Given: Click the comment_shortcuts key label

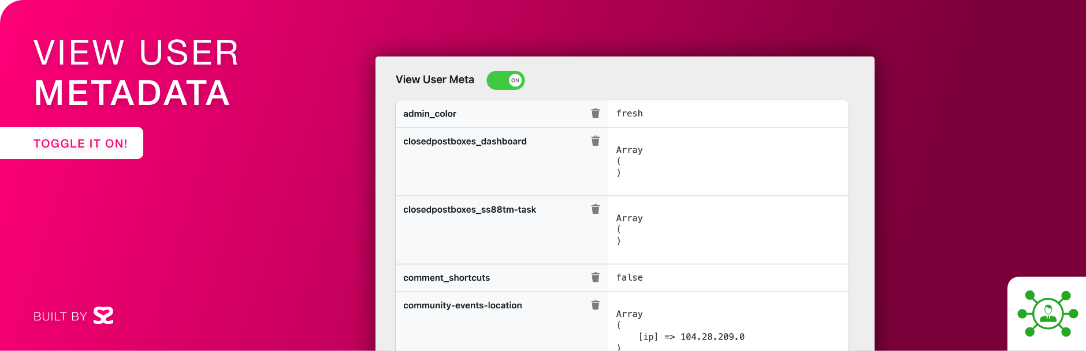Looking at the screenshot, I should click(446, 278).
